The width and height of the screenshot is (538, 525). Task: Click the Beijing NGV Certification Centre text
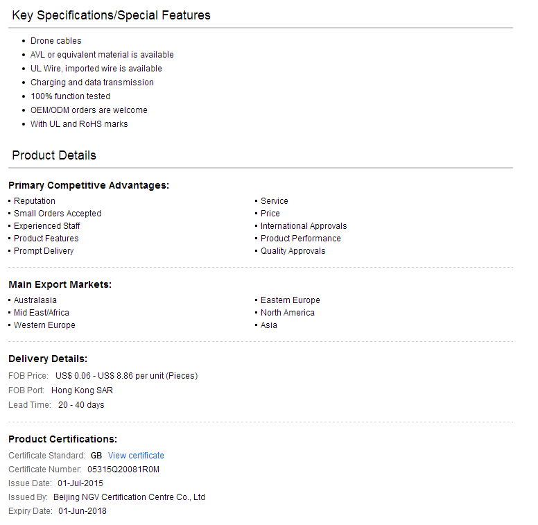129,497
